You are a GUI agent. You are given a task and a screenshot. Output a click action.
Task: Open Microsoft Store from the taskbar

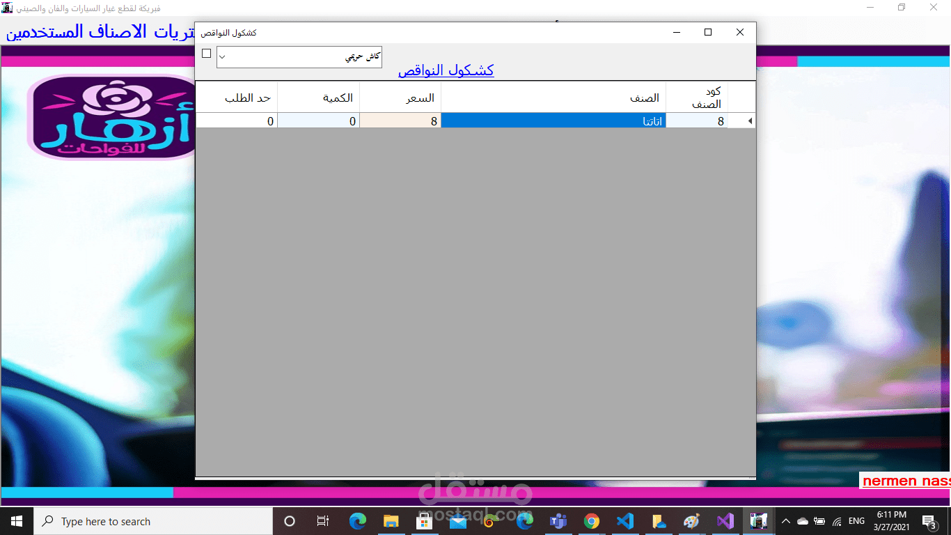424,521
